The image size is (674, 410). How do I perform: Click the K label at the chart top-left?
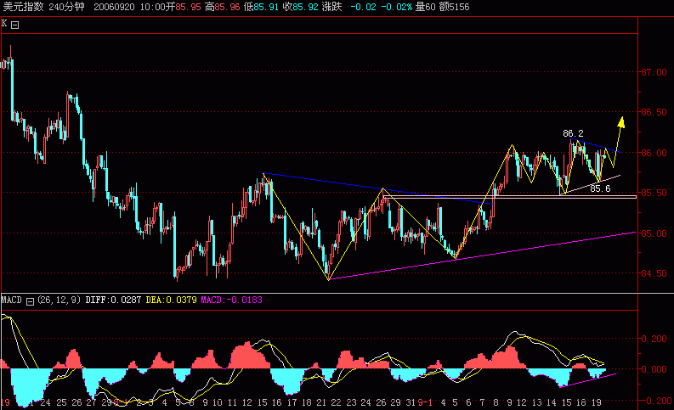coord(4,24)
